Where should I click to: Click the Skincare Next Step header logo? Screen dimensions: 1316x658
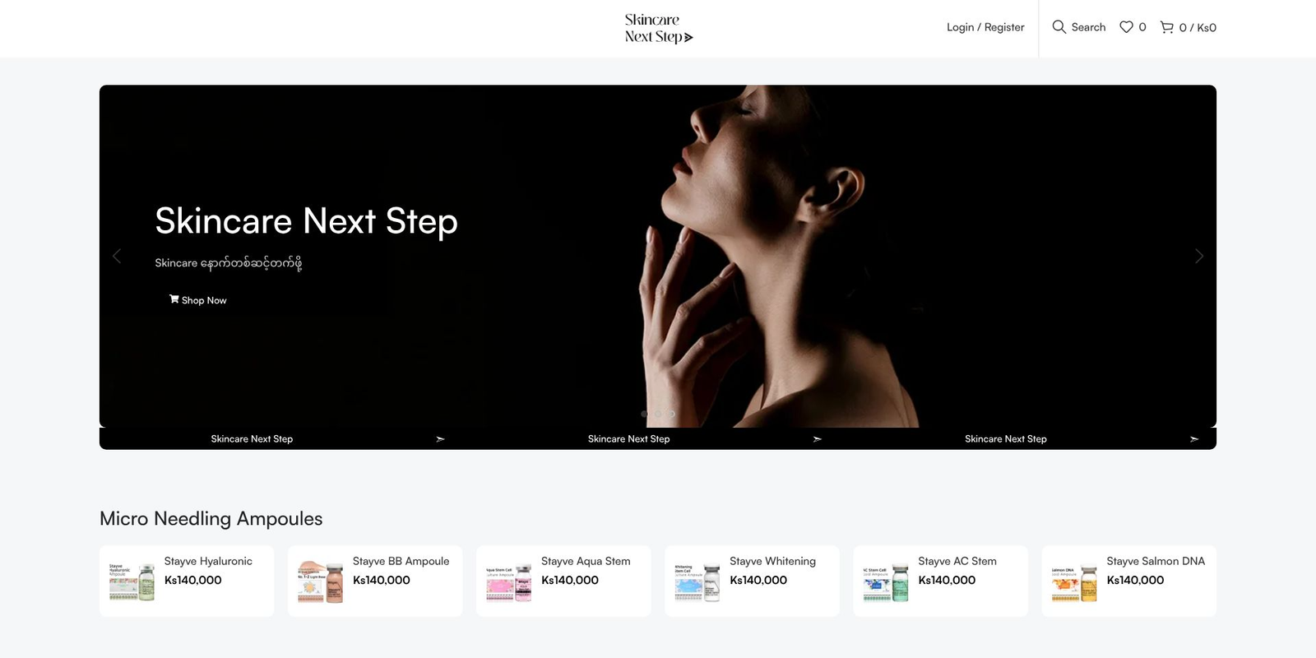(x=658, y=28)
